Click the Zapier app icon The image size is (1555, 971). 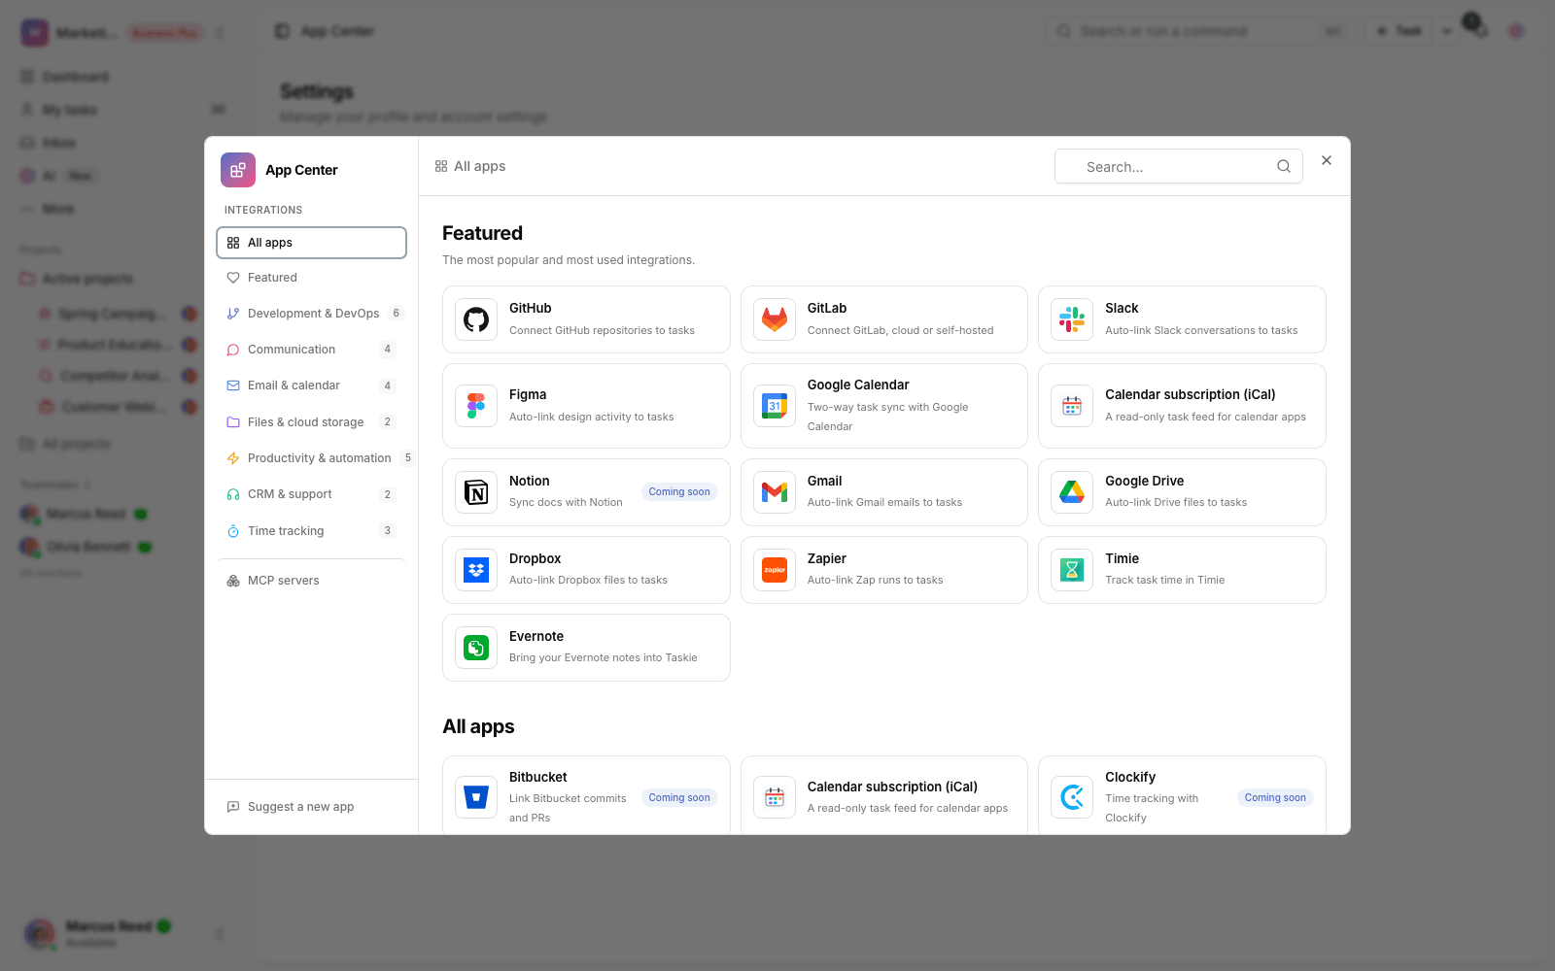click(x=775, y=570)
